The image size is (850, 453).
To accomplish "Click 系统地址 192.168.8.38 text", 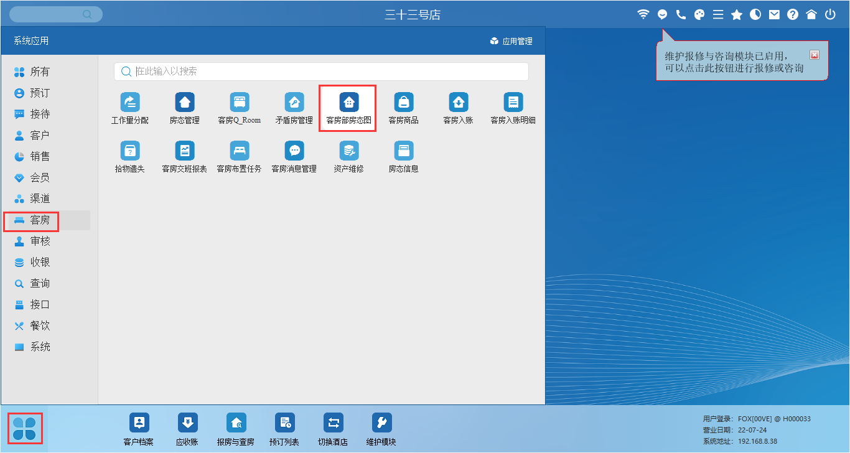I will click(740, 441).
